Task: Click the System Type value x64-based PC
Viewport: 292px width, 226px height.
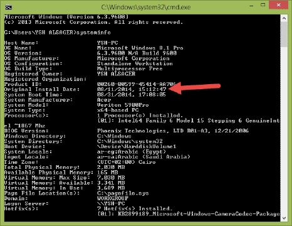Action: [118, 110]
